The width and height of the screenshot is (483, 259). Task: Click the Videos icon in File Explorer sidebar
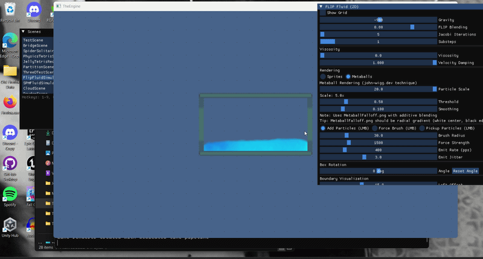coord(48,173)
